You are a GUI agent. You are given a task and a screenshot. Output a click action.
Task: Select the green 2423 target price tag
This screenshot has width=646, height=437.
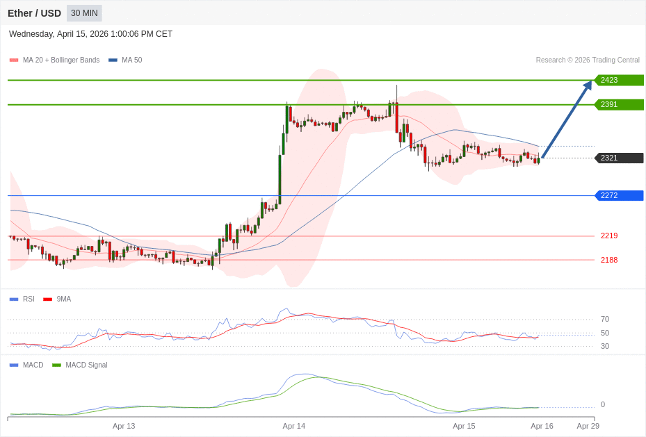(618, 80)
